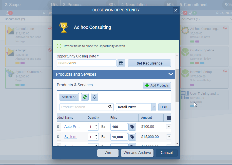This screenshot has height=165, width=232.
Task: Click the green refresh products icon
Action: 85,97
